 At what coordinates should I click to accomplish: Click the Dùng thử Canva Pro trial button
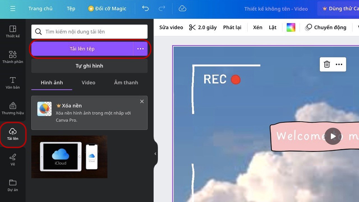pos(338,9)
